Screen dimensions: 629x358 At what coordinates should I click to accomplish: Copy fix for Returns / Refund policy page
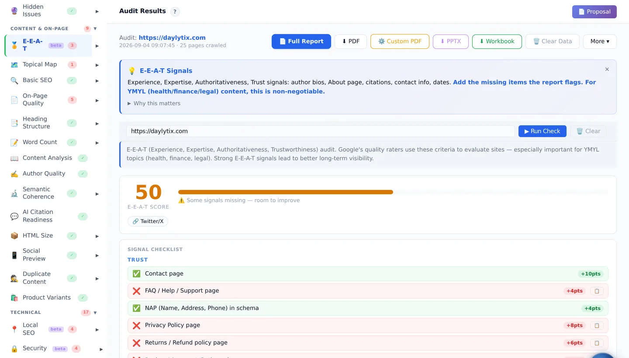tap(597, 343)
